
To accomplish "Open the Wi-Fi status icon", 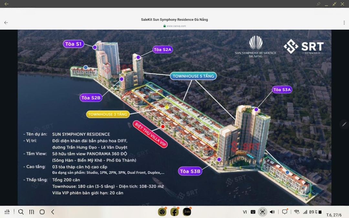I will (x=296, y=212).
